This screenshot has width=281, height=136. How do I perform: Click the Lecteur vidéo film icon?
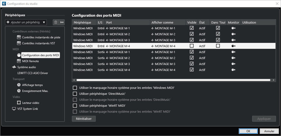19,103
